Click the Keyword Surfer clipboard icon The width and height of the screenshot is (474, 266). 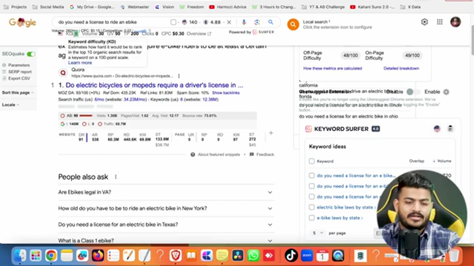tap(450, 129)
